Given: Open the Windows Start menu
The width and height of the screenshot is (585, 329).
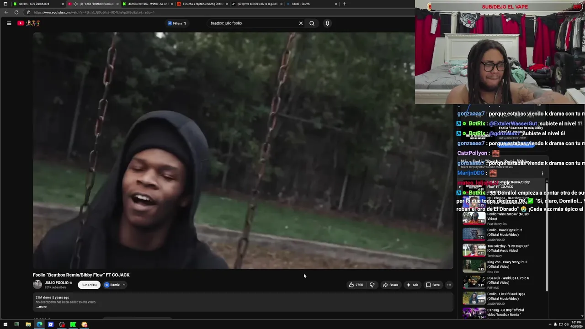Looking at the screenshot, I should pos(5,324).
